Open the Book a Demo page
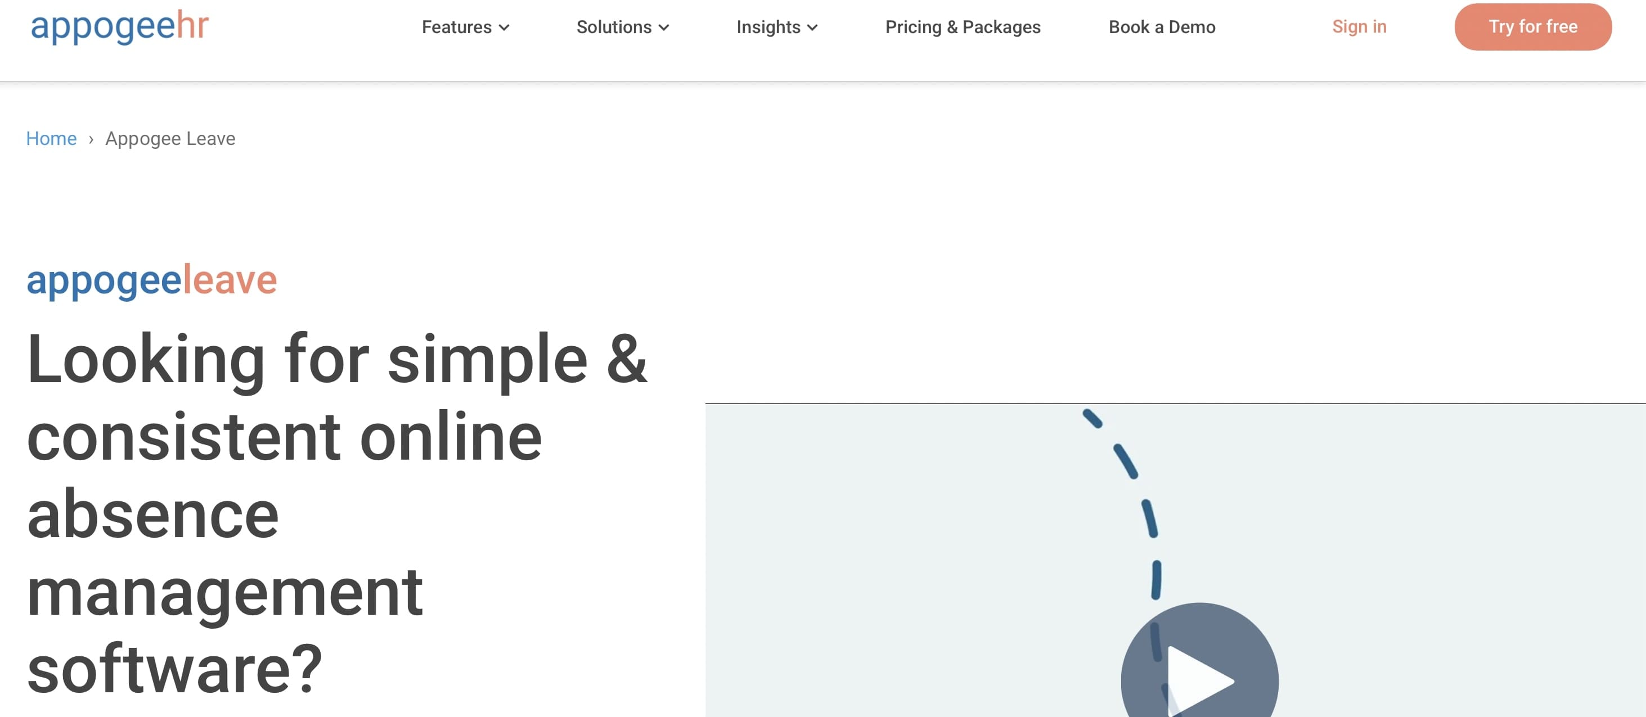The image size is (1646, 717). 1162,28
